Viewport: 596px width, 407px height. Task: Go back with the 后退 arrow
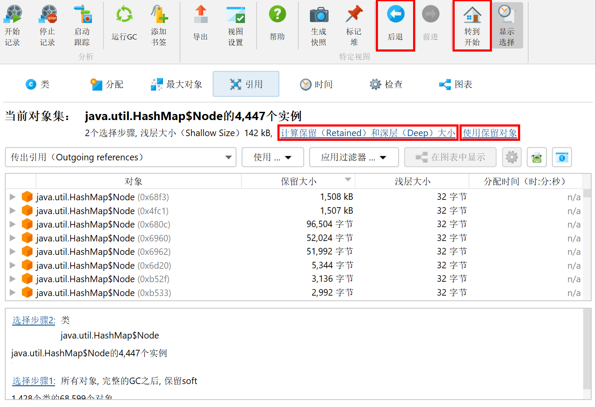click(395, 14)
